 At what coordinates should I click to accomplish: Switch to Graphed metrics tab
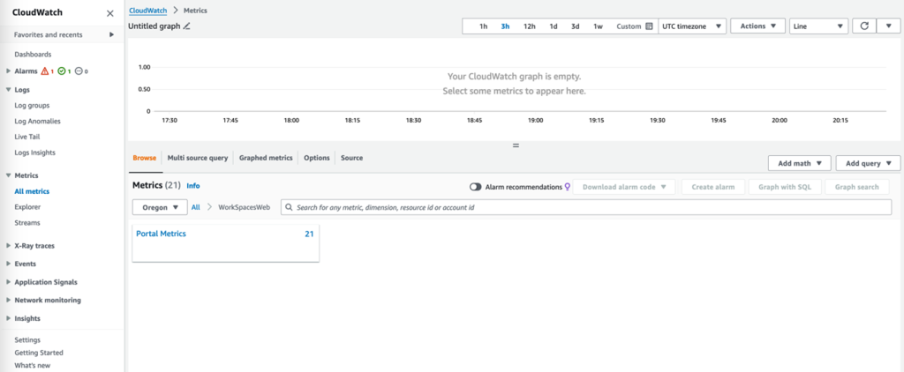(x=266, y=158)
